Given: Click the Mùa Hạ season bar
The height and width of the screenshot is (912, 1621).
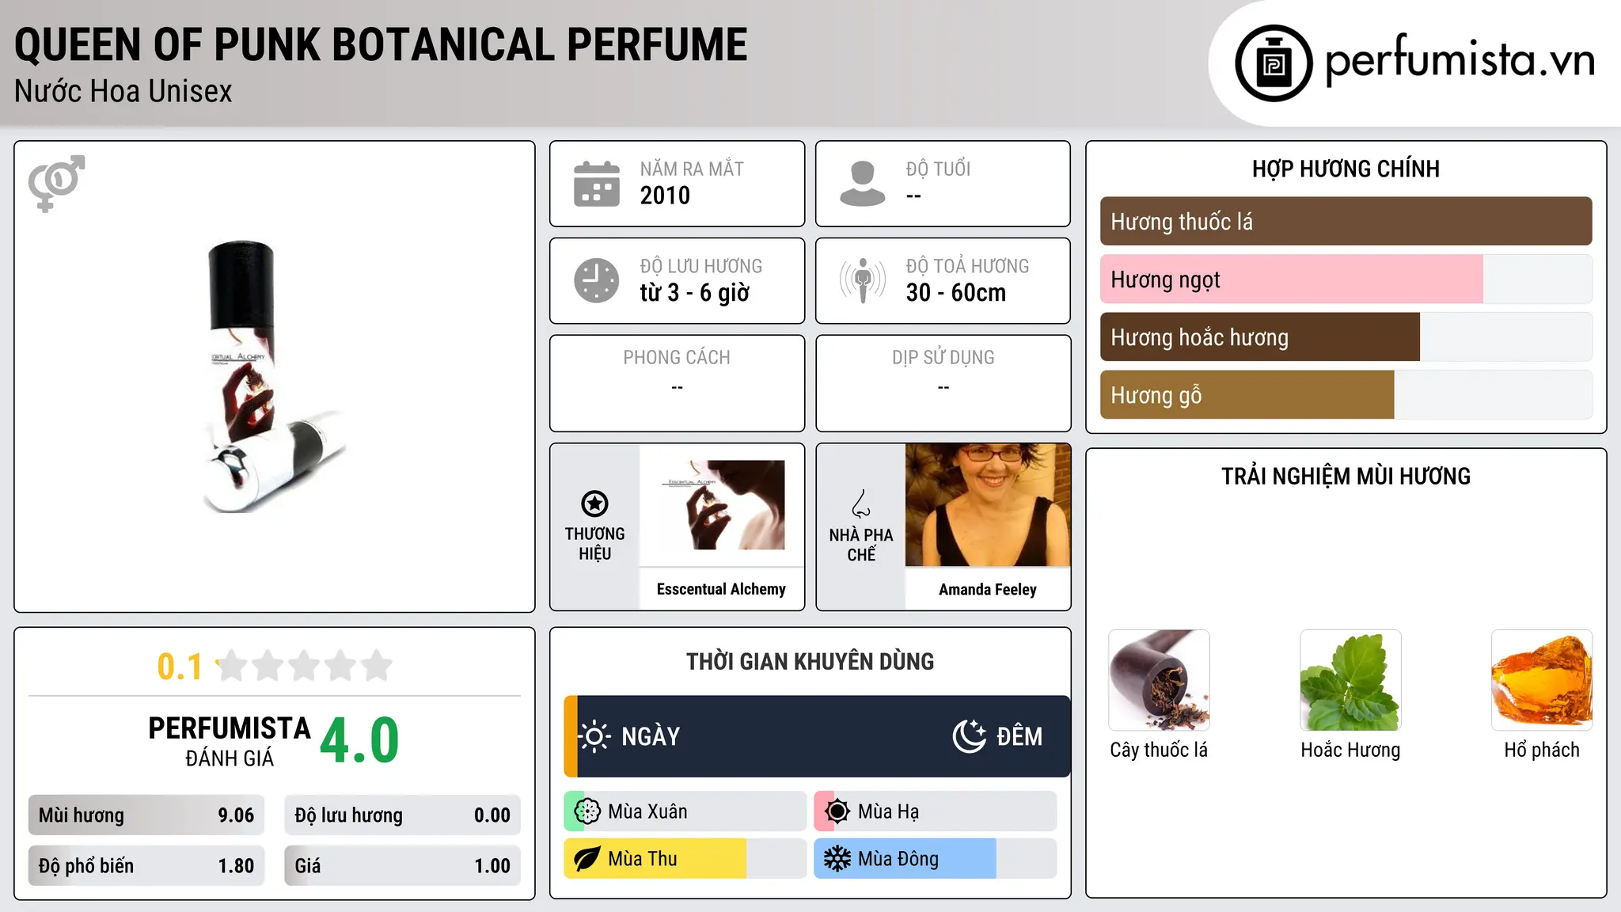Looking at the screenshot, I should (936, 811).
